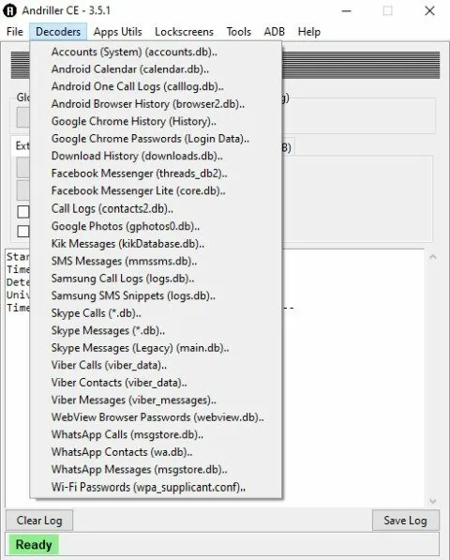The image size is (450, 560).
Task: Tick the lower partially hidden checkbox
Action: tap(23, 231)
